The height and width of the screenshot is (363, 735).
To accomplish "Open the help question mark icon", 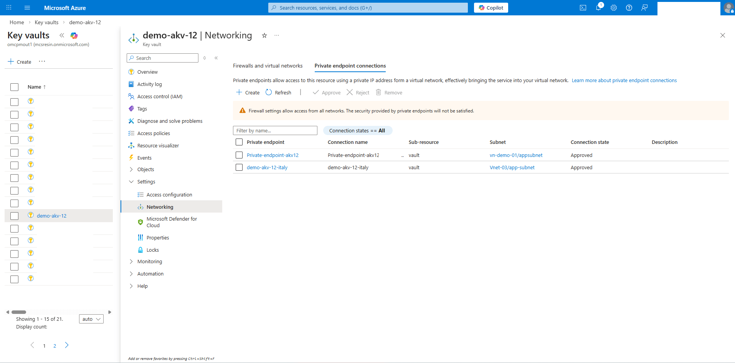I will (x=629, y=8).
